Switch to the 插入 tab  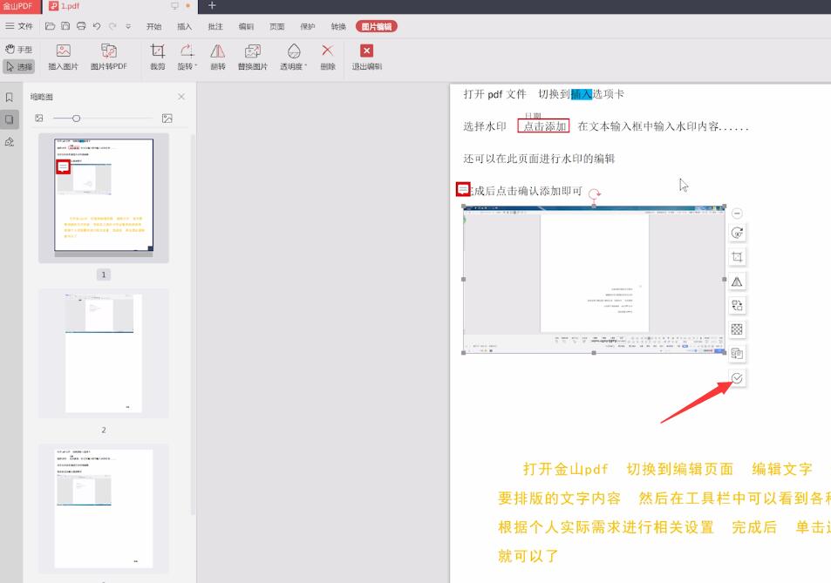click(x=185, y=26)
